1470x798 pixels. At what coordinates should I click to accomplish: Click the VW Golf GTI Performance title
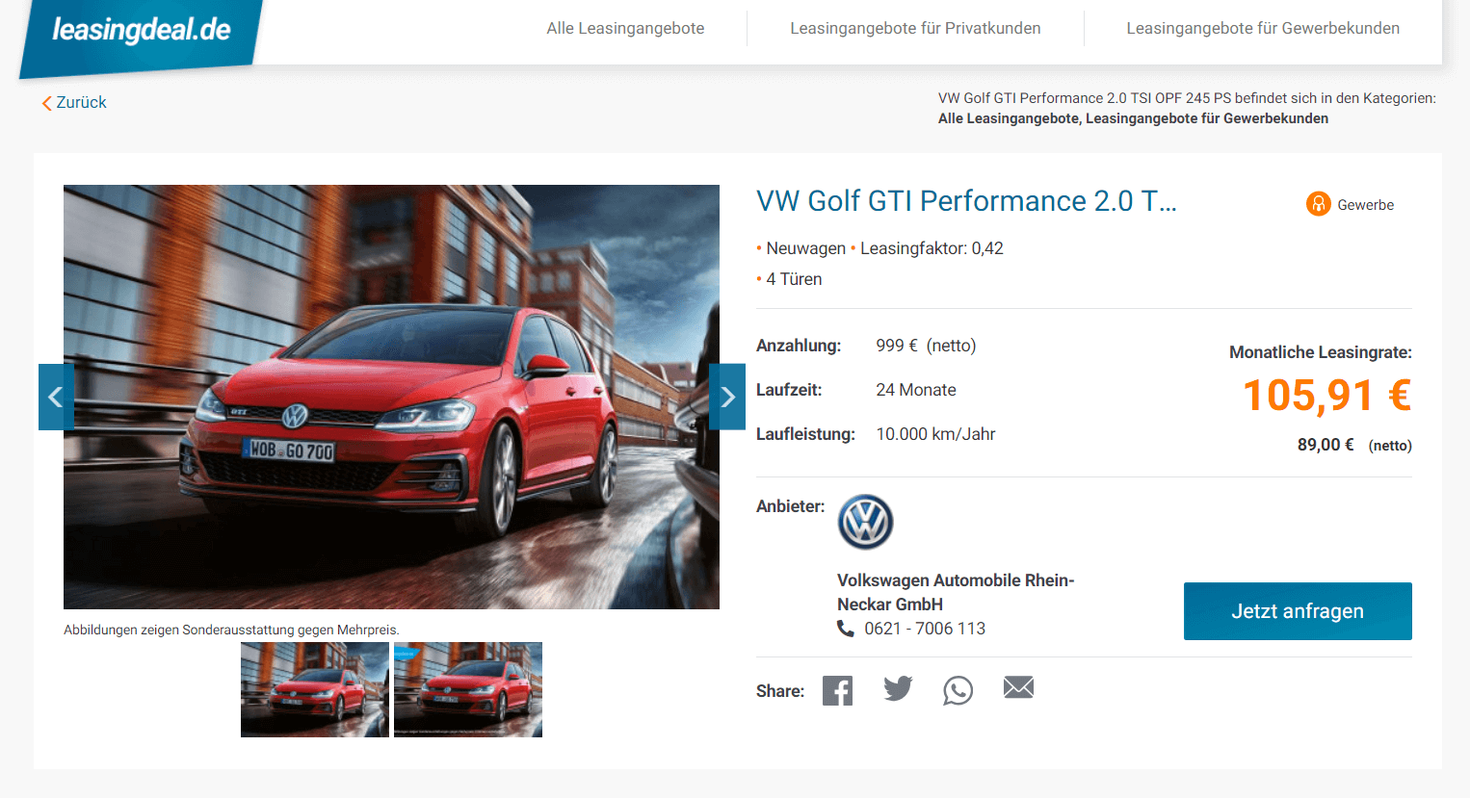pos(966,201)
